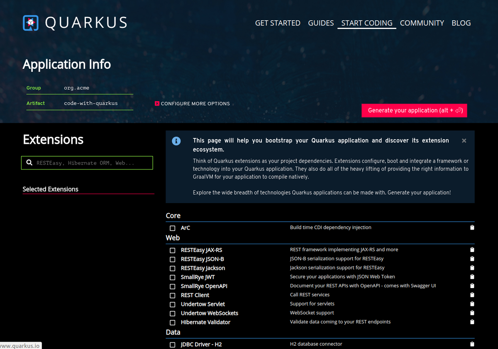
Task: Select the Start Coding menu item
Action: [367, 23]
